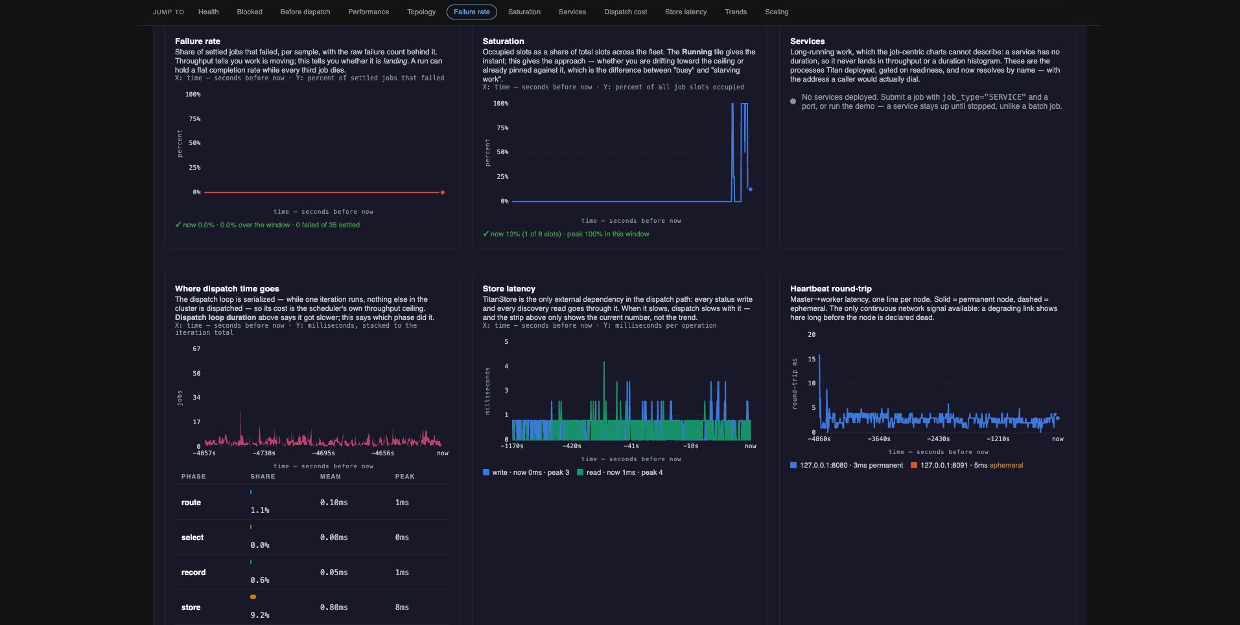Open the Trends nav item
The height and width of the screenshot is (625, 1240).
(x=736, y=12)
